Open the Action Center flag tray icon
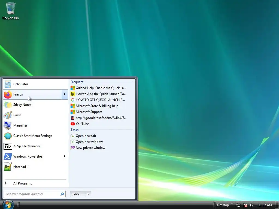 pyautogui.click(x=245, y=205)
